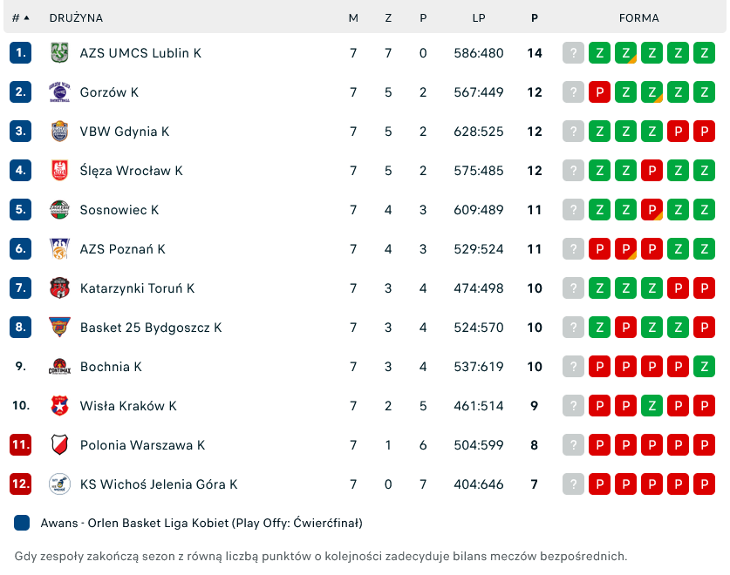Open KS Wichoś Jelenia Góra K page
The image size is (730, 575).
point(158,484)
